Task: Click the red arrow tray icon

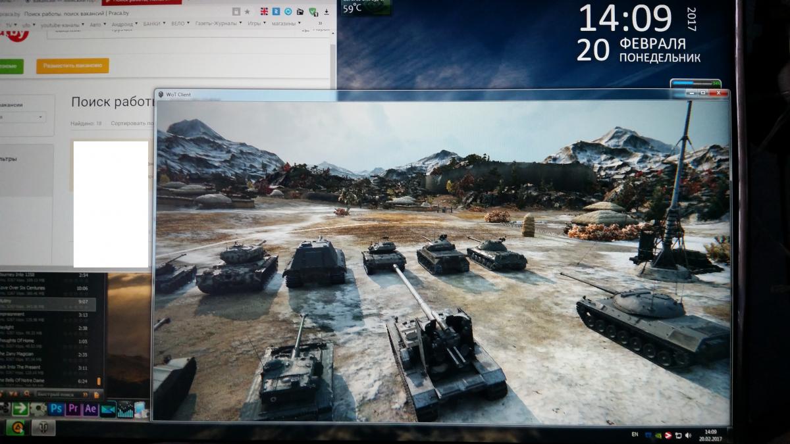Action: 668,435
